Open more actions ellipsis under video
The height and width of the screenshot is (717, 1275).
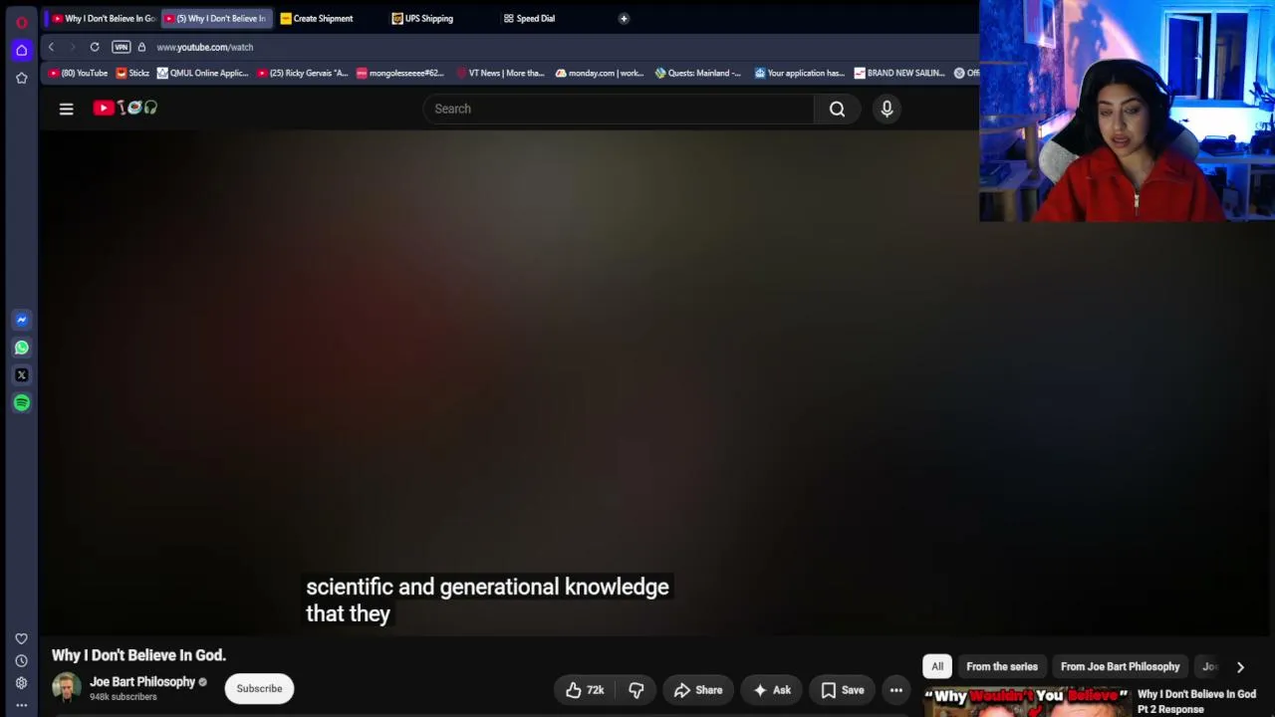[895, 689]
